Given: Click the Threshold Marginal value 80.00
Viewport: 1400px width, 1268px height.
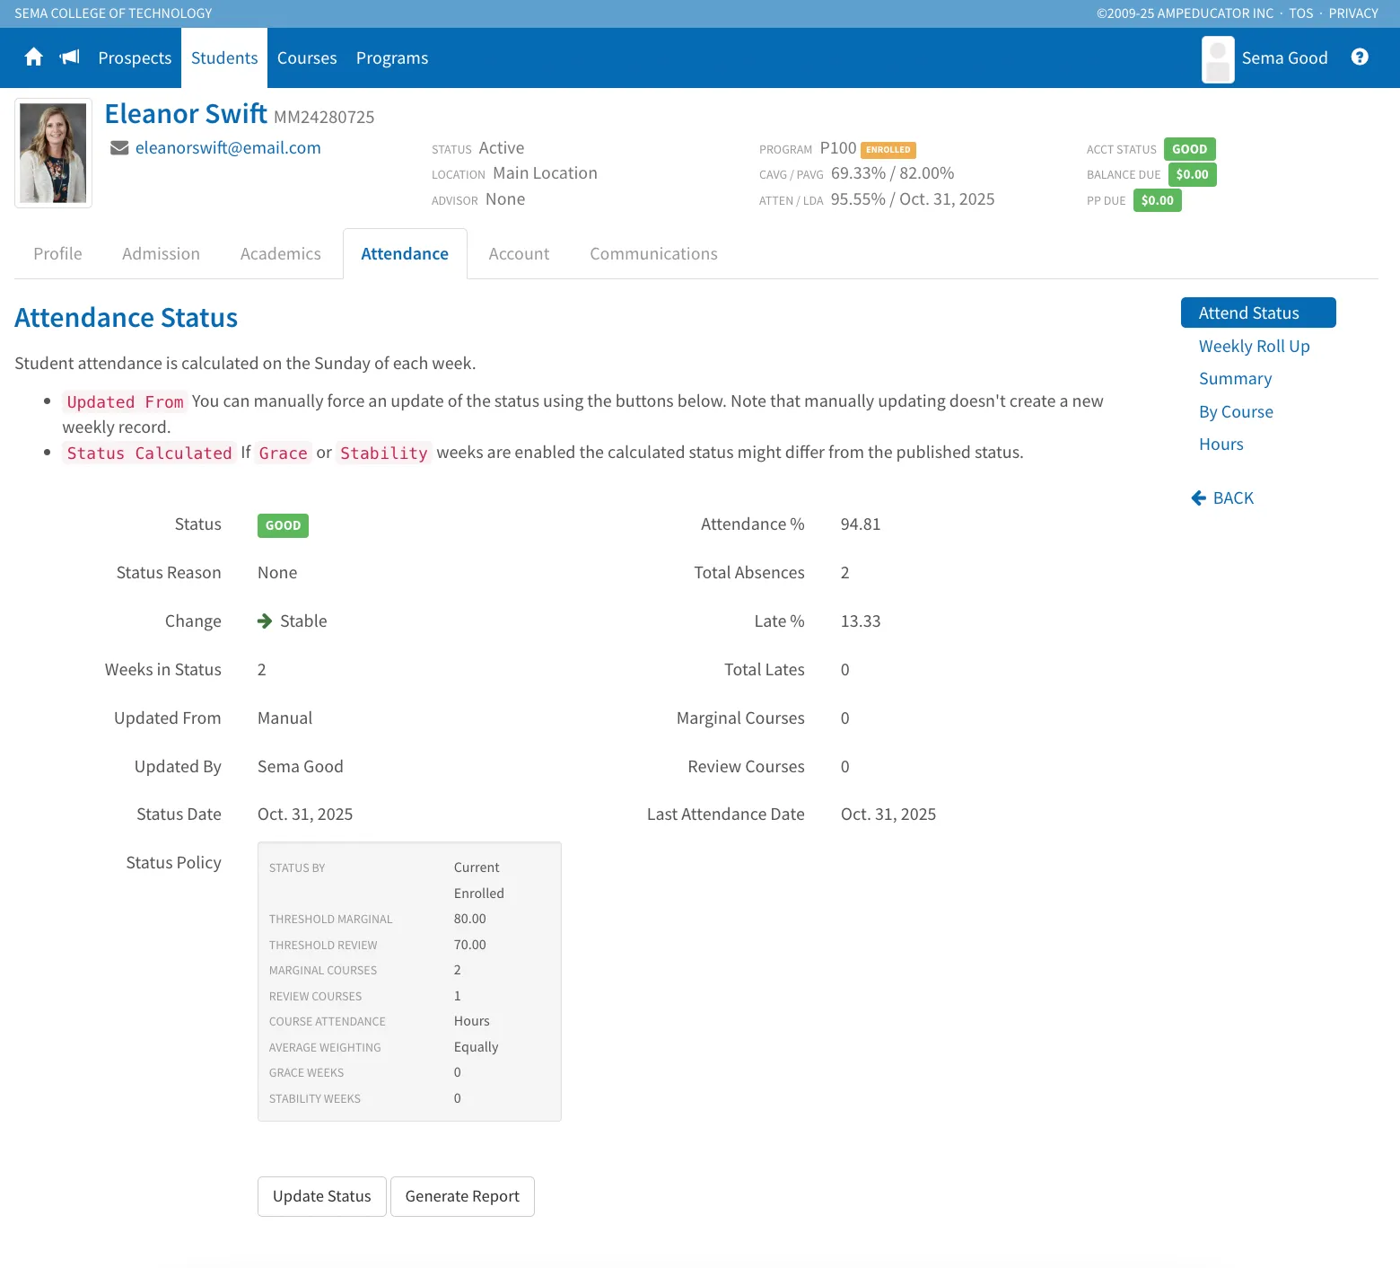Looking at the screenshot, I should 470,919.
